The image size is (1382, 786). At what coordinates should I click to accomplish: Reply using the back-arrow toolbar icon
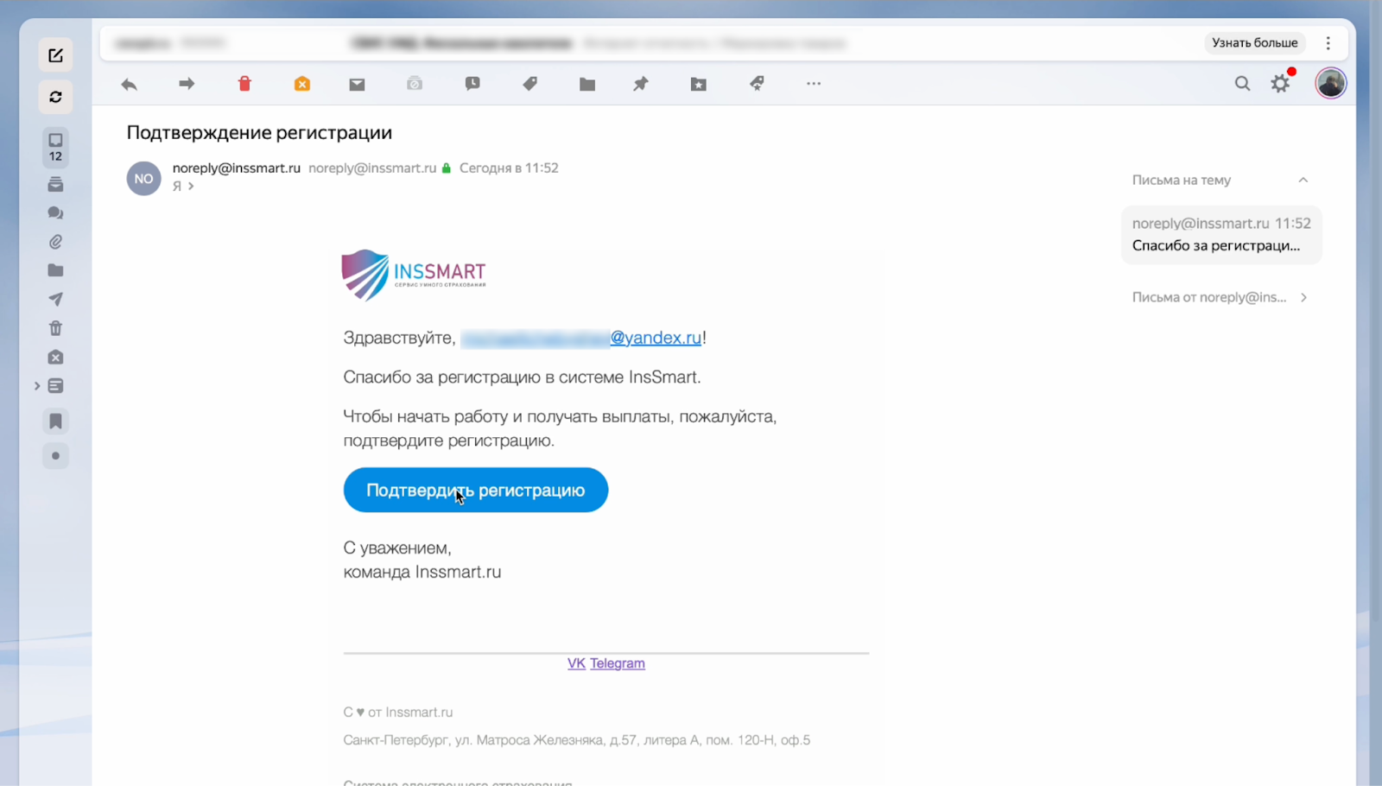pyautogui.click(x=130, y=84)
